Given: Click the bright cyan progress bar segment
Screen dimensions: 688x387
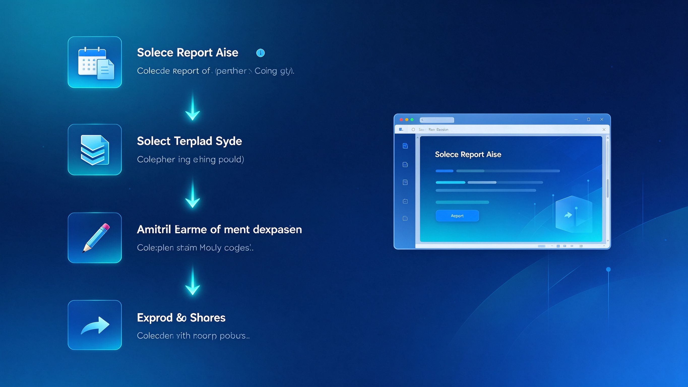Looking at the screenshot, I should [450, 182].
